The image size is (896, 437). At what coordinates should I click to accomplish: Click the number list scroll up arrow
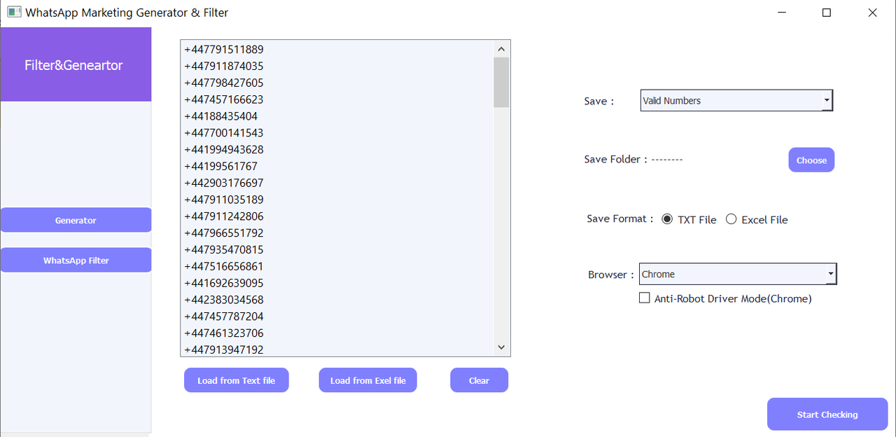[501, 49]
